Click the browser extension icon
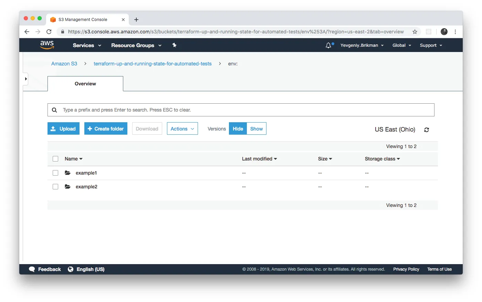482x302 pixels. pyautogui.click(x=429, y=32)
